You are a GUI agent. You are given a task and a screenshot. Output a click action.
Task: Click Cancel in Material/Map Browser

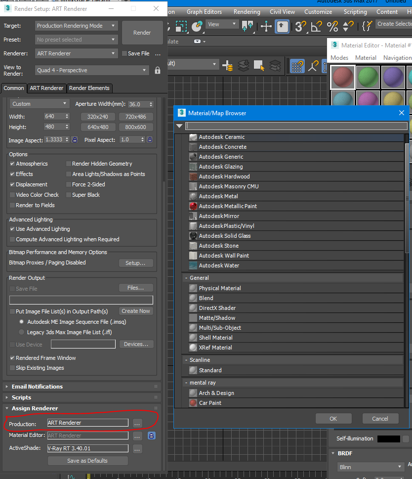[380, 419]
